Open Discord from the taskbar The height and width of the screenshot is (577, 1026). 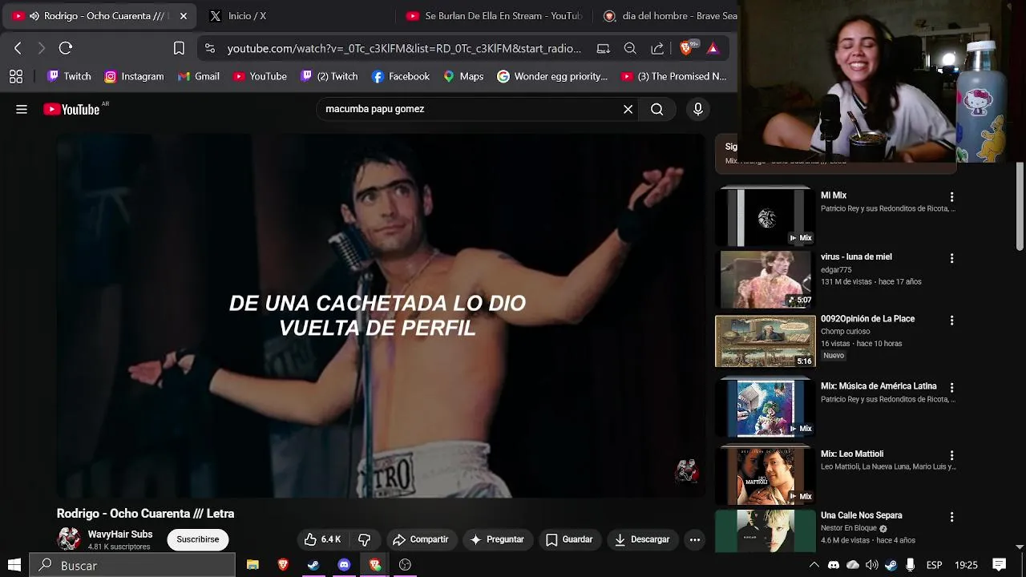click(x=344, y=565)
